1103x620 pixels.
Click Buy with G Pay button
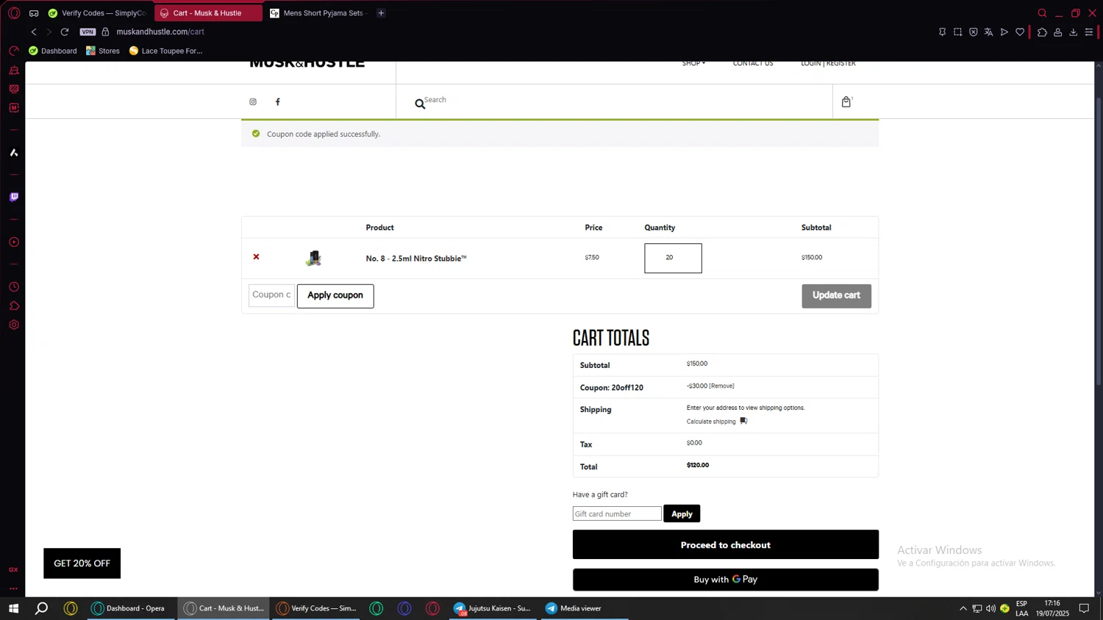(726, 580)
